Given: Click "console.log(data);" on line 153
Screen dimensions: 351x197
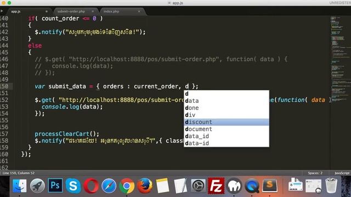Looking at the screenshot, I should pyautogui.click(x=72, y=107).
